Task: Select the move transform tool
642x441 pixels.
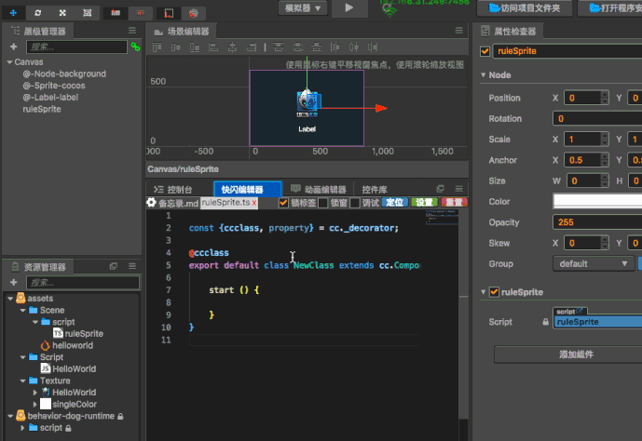Action: point(13,13)
